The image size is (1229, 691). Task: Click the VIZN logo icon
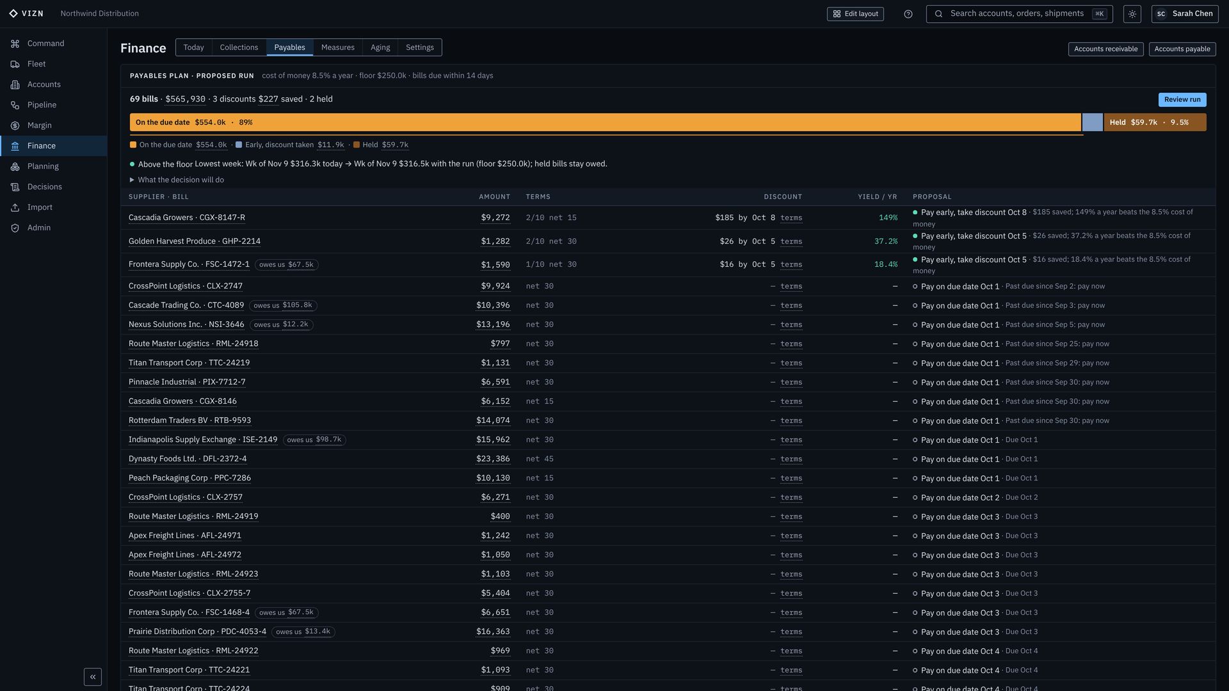coord(13,13)
